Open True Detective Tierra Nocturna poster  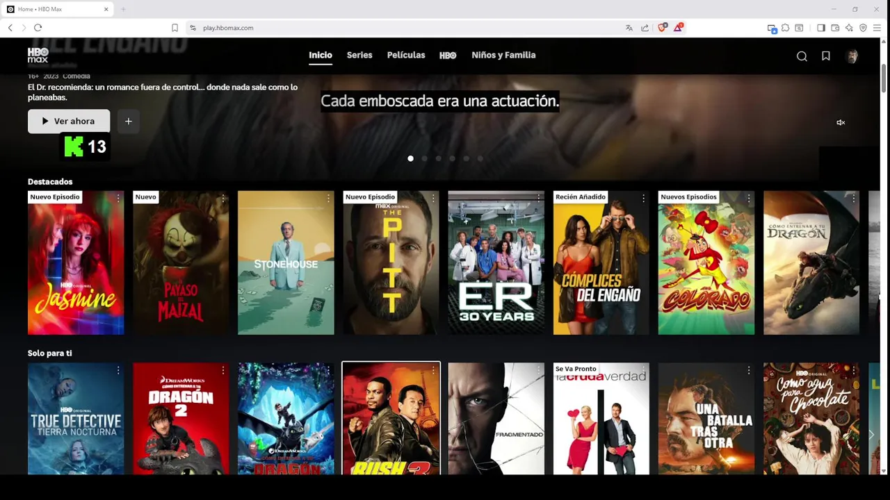point(76,418)
